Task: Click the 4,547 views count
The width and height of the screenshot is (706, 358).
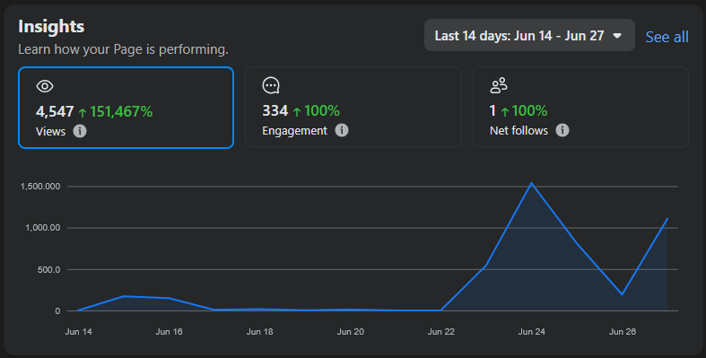Action: pyautogui.click(x=55, y=111)
